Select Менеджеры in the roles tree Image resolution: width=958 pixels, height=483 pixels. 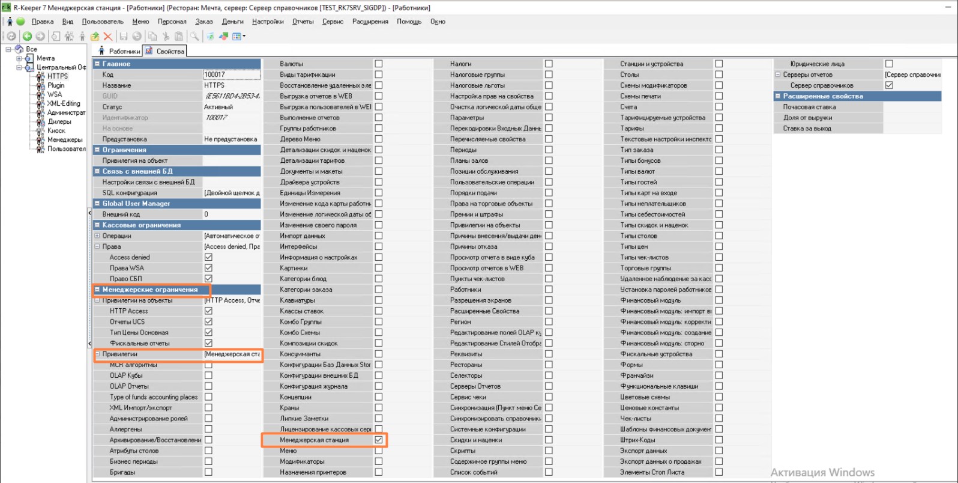coord(65,140)
